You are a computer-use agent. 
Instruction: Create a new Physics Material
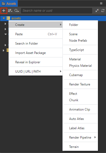[x=80, y=66]
